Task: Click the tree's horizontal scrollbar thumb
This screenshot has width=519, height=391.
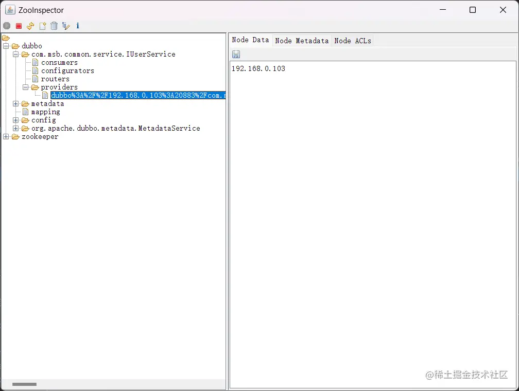Action: pos(25,384)
